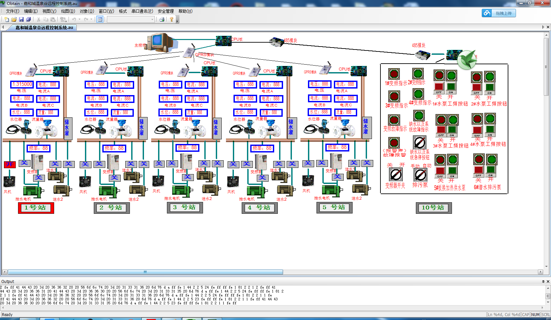Click the horizontal canvas scrollbar thumb
This screenshot has width=551, height=320.
coord(145,272)
